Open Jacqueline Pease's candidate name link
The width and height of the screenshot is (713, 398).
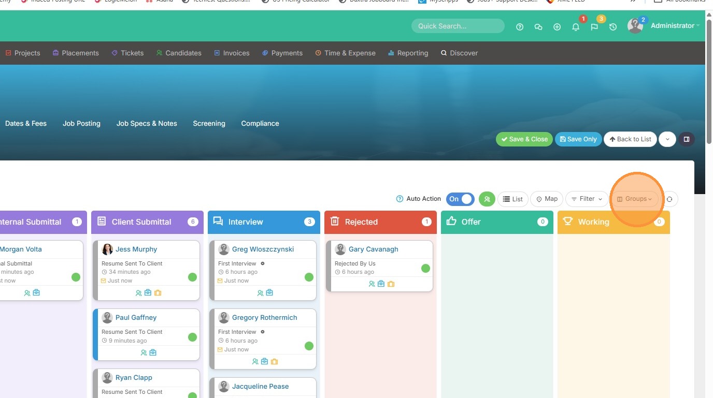tap(261, 387)
